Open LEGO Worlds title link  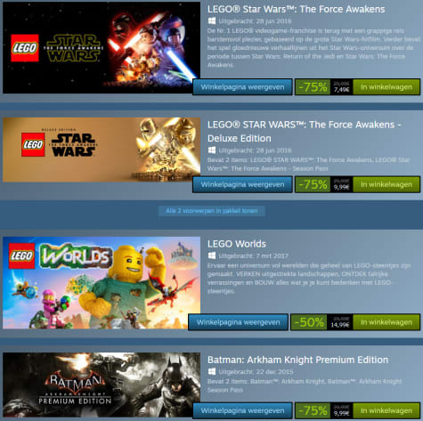coord(237,244)
